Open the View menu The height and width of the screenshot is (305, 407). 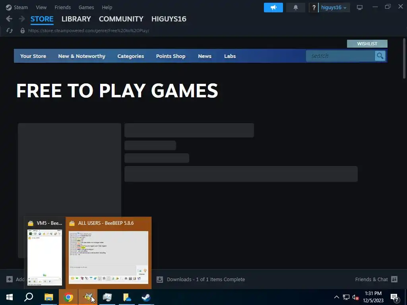(x=41, y=7)
